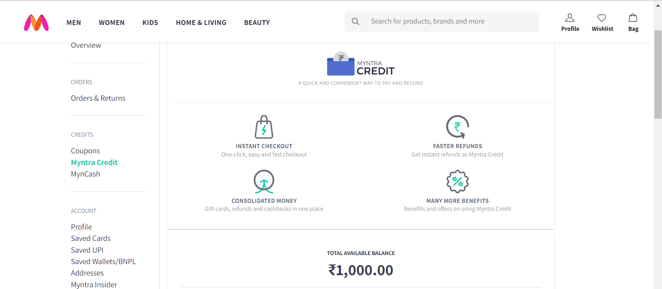Viewport: 662px width, 289px height.
Task: Click the Many More Benefits percent icon
Action: (x=457, y=181)
